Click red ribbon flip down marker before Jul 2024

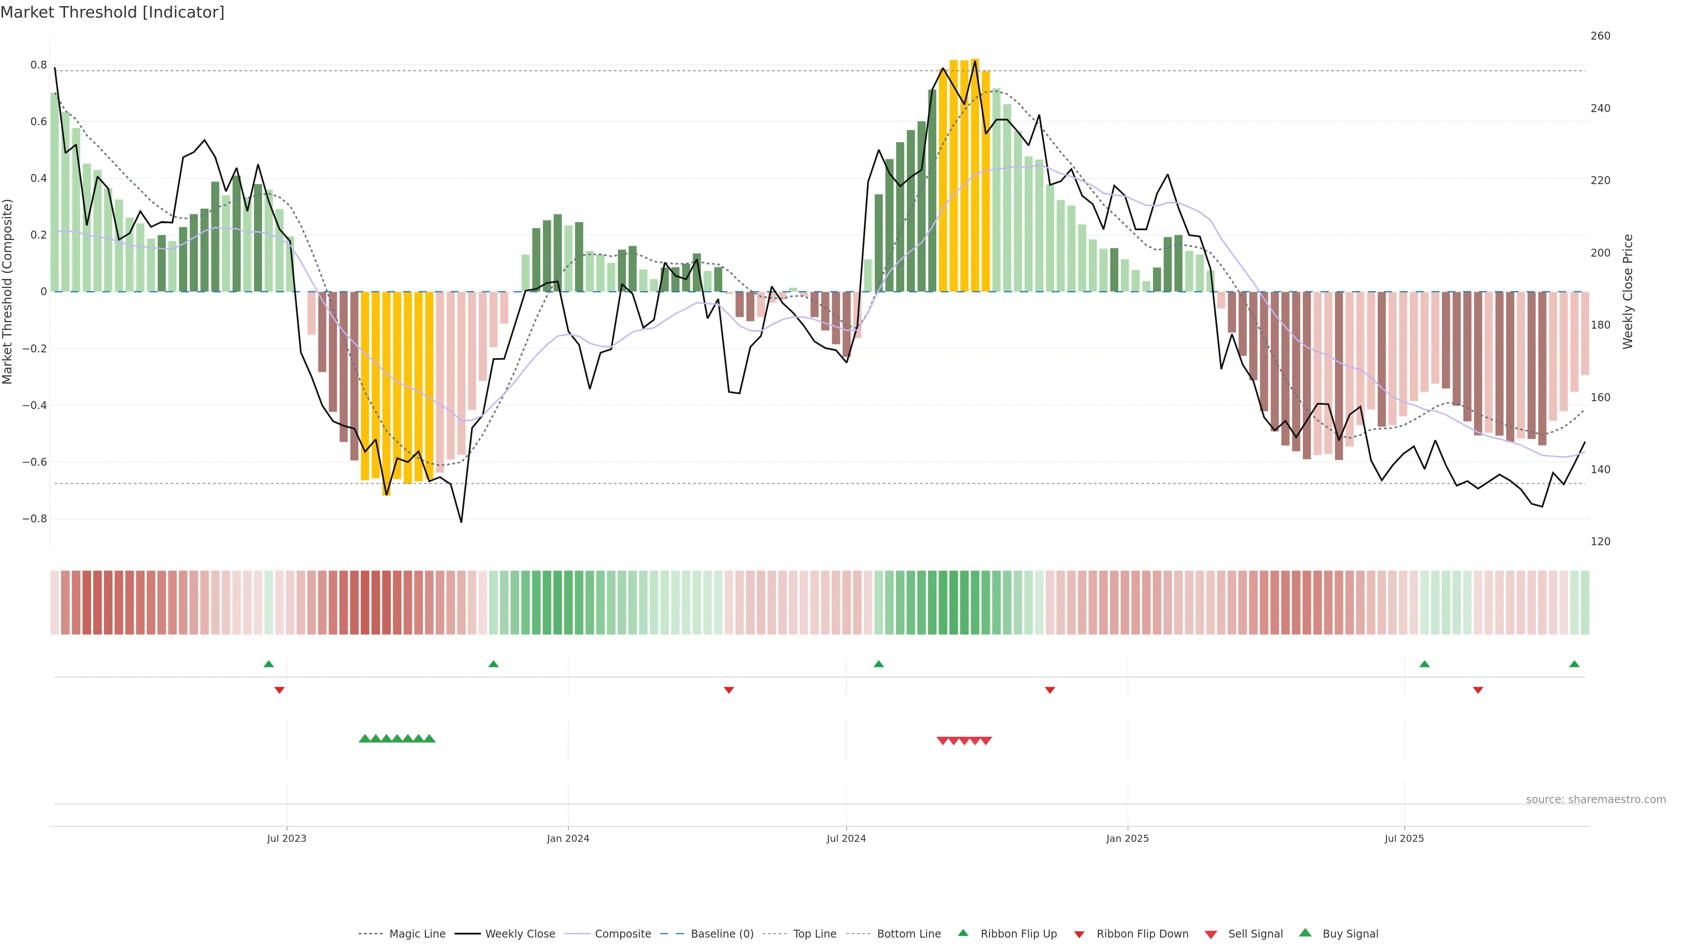coord(729,690)
